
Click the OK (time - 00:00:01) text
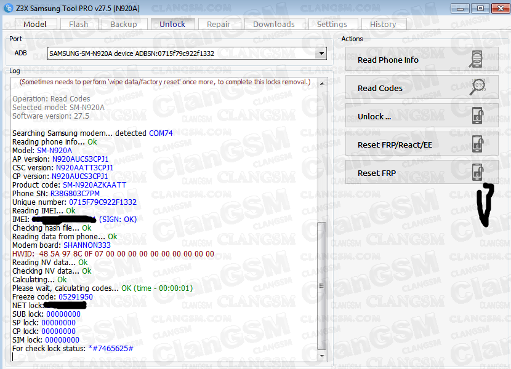tap(157, 288)
